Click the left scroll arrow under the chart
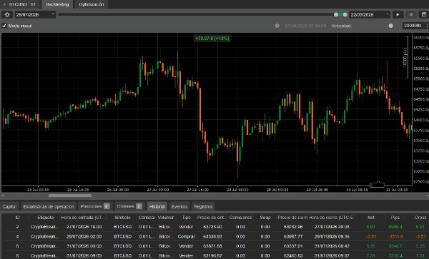The width and height of the screenshot is (429, 259). (x=2, y=195)
